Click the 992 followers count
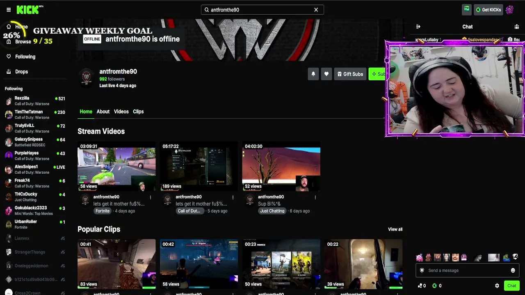Screen dimensions: 525x295 112,79
